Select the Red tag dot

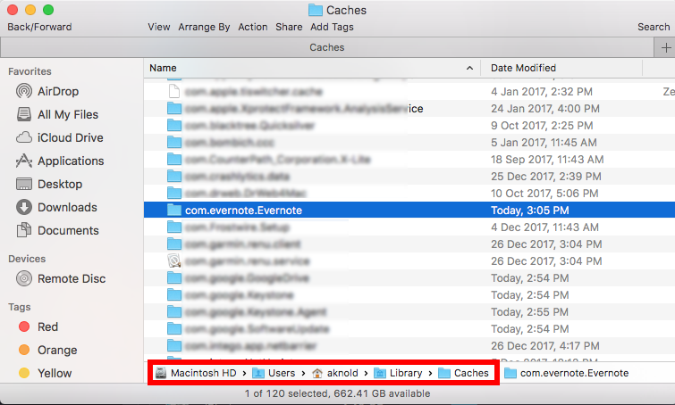pyautogui.click(x=24, y=326)
